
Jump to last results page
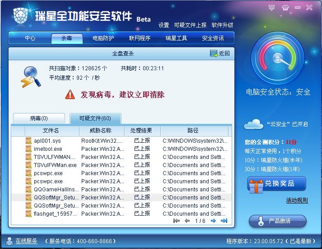point(224,221)
